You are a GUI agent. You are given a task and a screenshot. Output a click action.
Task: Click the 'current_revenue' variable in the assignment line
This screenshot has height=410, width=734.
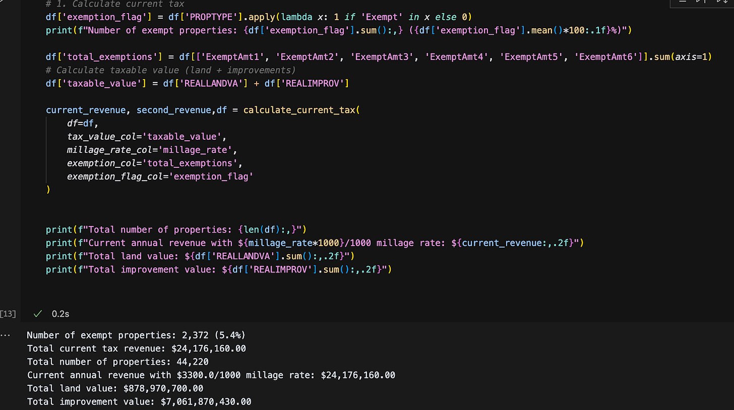coord(86,110)
